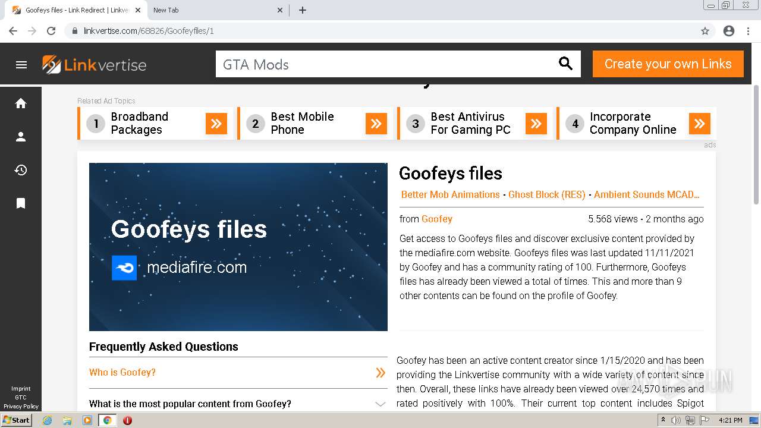This screenshot has height=428, width=761.
Task: Close the New Tab tab
Action: [x=281, y=10]
